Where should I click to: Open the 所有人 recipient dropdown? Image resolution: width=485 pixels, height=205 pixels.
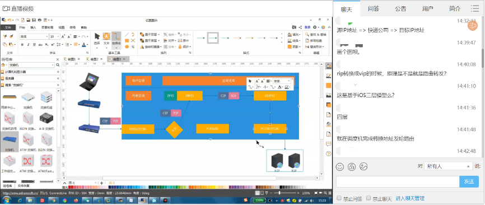coord(448,166)
